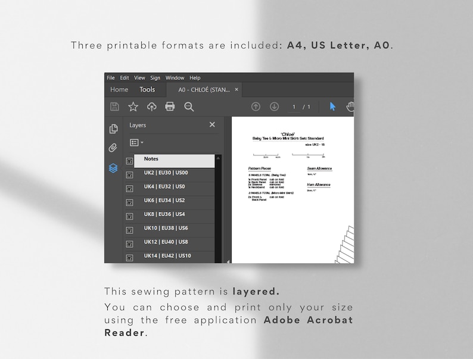Go to previous page arrow
Viewport: 473px width, 359px height.
point(256,107)
